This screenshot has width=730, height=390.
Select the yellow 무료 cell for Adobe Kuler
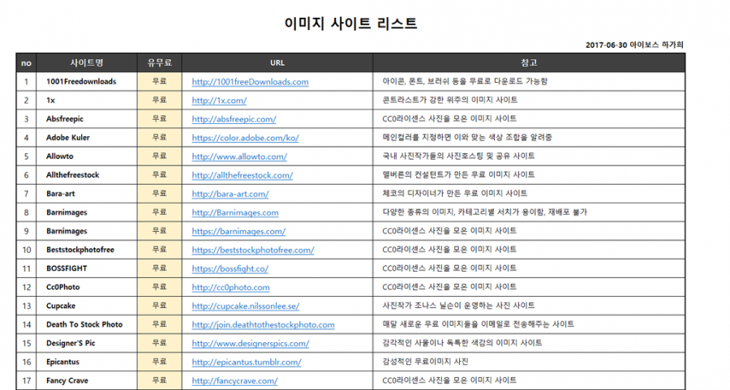[159, 138]
